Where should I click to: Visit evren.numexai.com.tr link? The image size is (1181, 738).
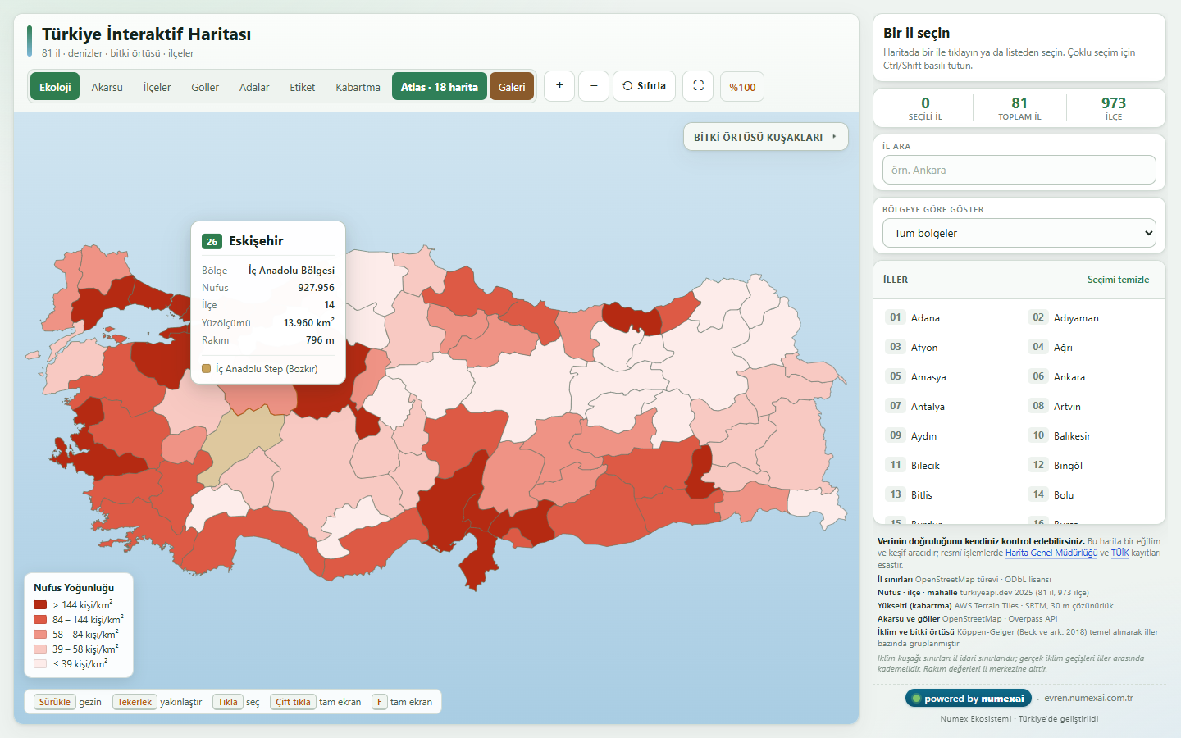click(1088, 699)
